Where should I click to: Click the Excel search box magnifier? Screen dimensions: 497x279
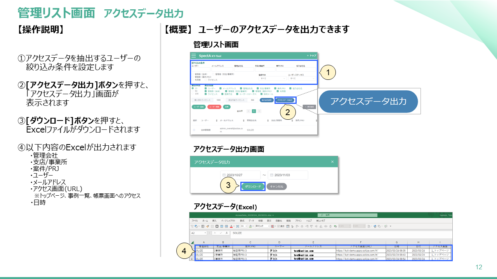322,215
